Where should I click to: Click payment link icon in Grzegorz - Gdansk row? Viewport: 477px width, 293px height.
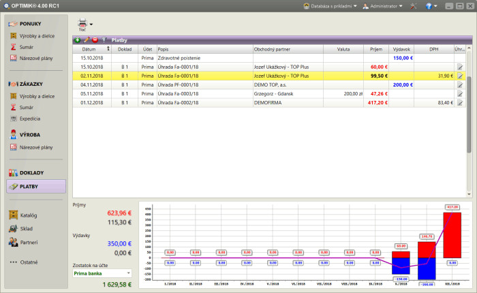(x=460, y=94)
